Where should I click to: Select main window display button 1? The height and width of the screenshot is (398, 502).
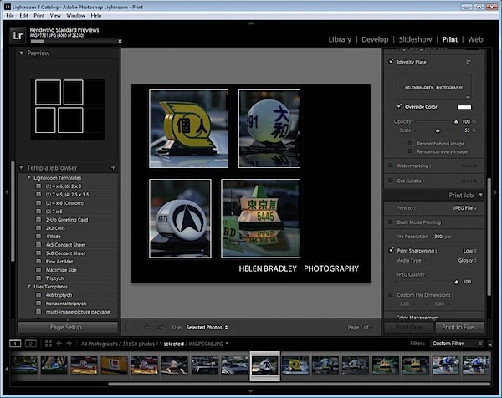point(15,344)
